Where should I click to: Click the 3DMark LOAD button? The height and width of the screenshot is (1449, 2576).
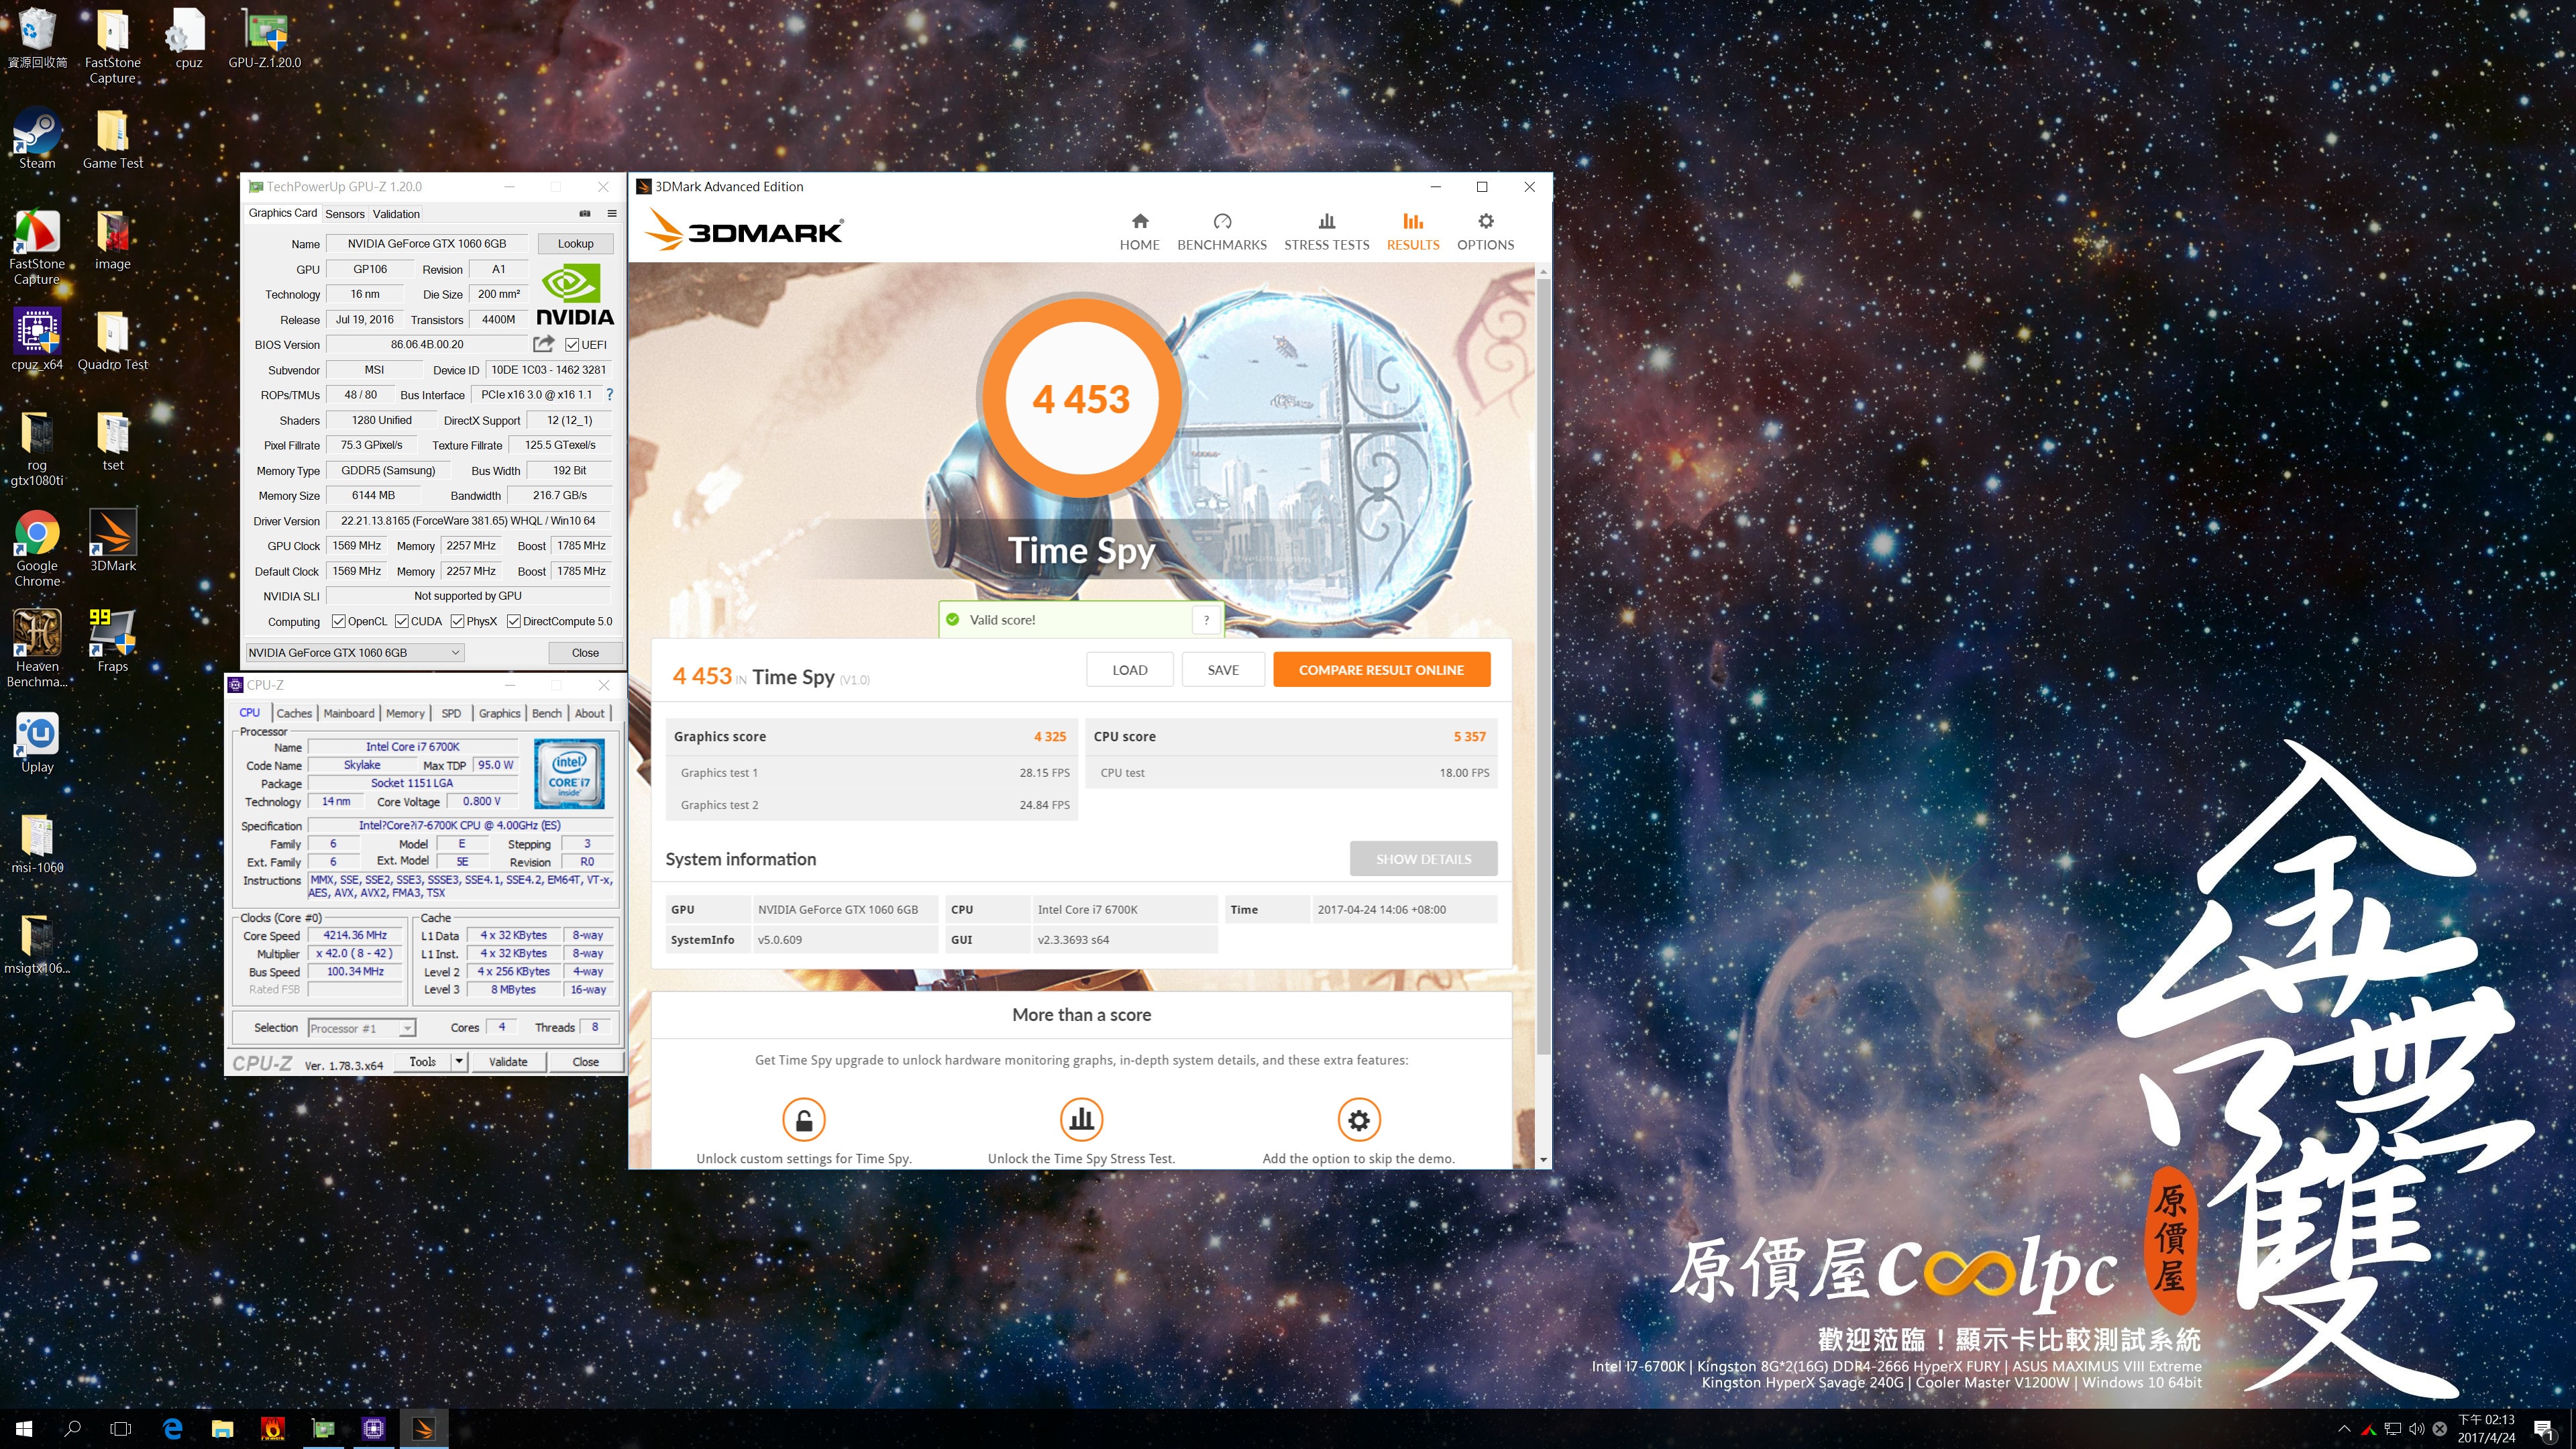pos(1130,670)
